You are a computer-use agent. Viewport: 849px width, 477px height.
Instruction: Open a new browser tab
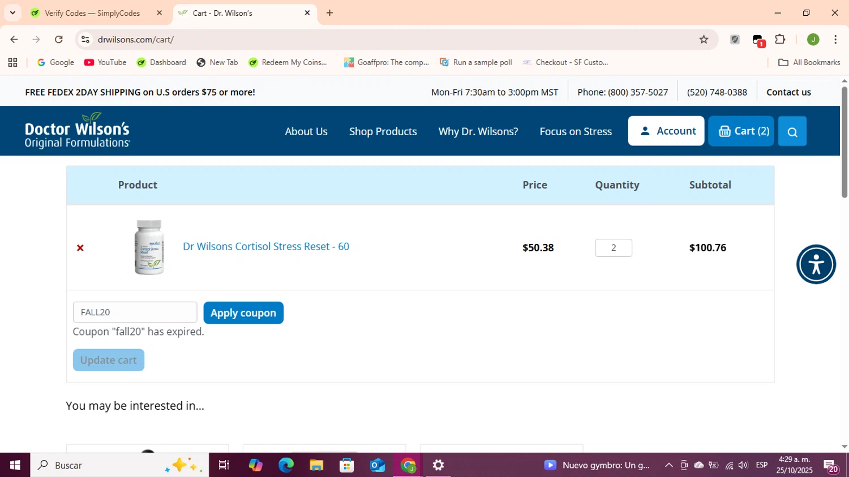tap(329, 12)
